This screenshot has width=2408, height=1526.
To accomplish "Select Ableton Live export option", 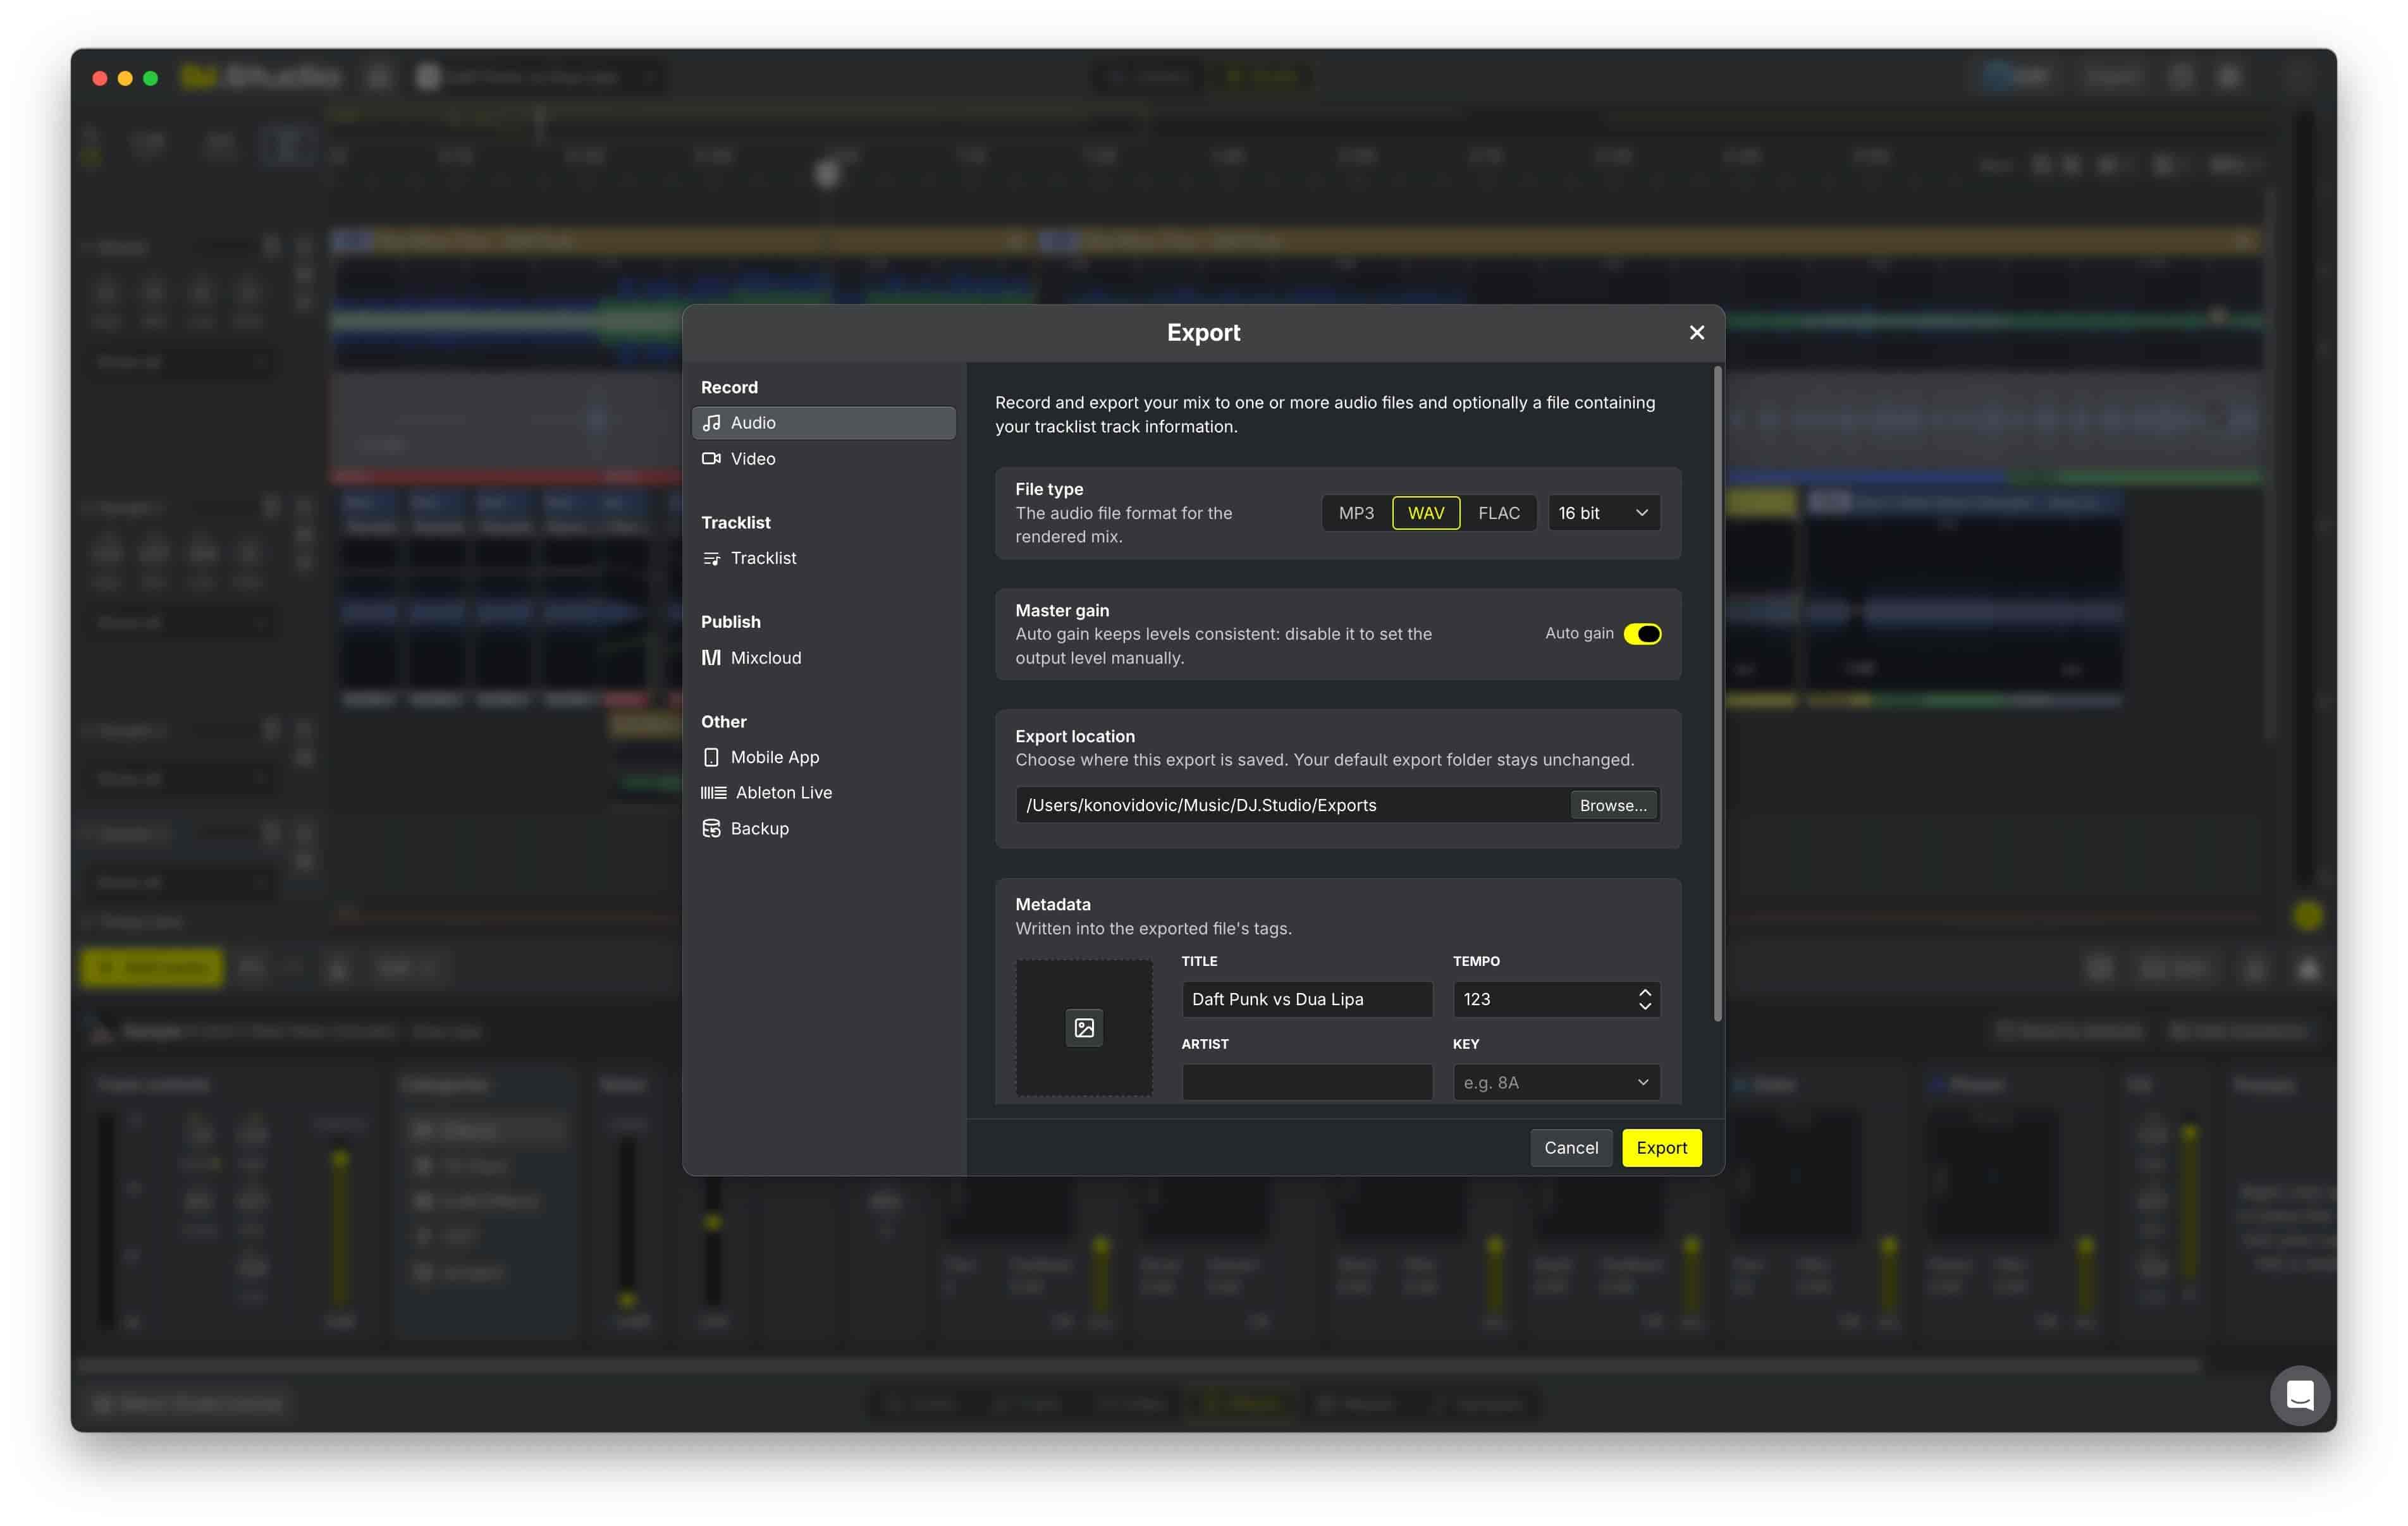I will coord(823,792).
